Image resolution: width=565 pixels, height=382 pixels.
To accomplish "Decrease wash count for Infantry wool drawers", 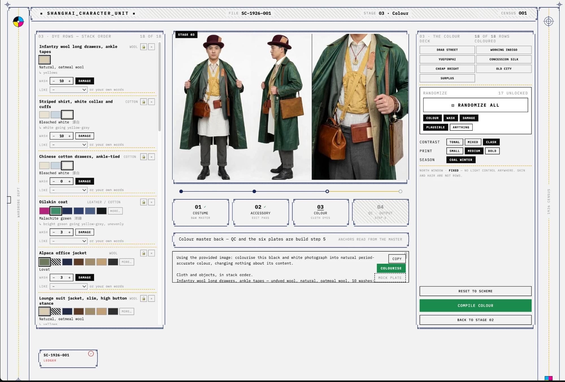I will pos(54,81).
